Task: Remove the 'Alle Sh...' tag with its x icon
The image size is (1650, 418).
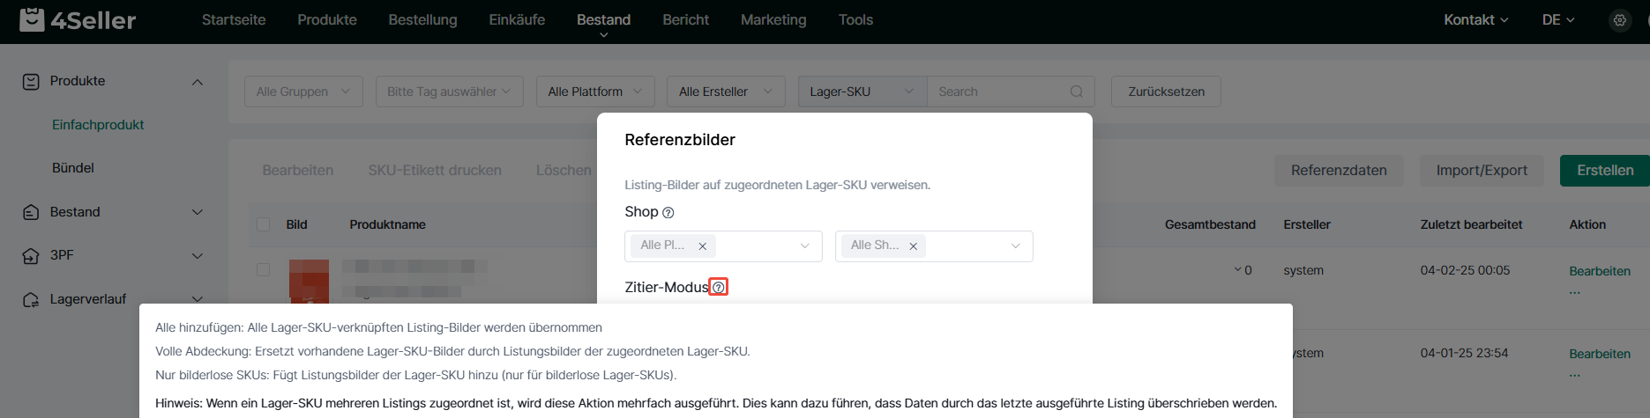Action: (x=914, y=246)
